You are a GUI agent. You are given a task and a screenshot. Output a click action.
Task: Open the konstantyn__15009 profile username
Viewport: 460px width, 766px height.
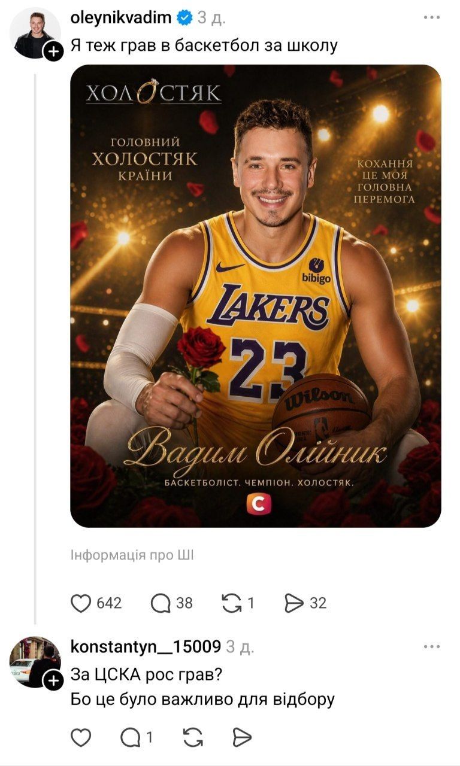(x=146, y=646)
